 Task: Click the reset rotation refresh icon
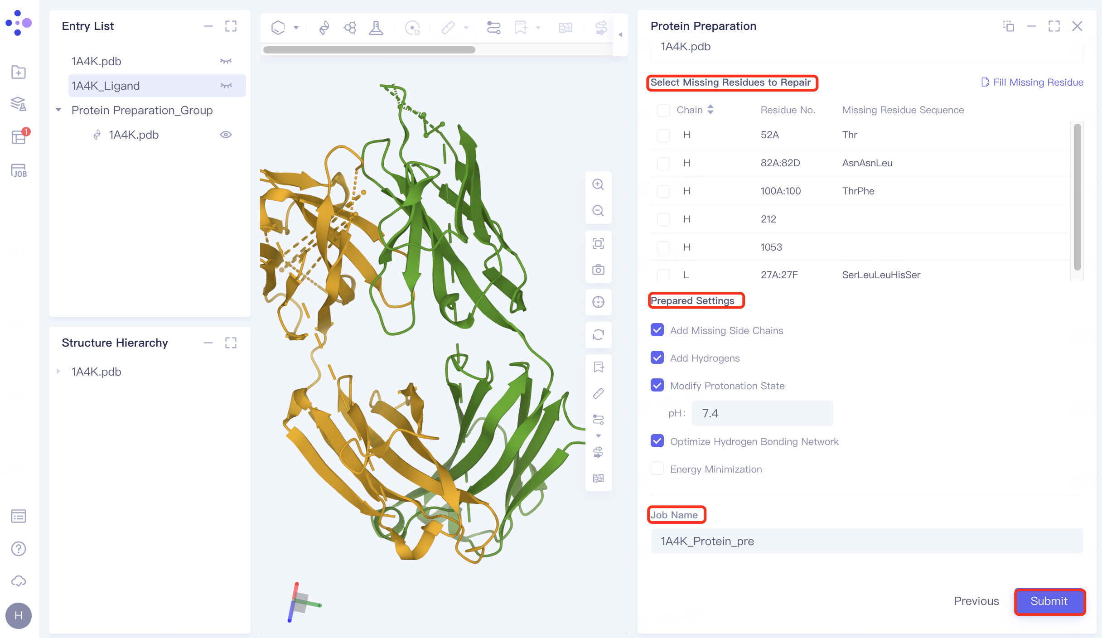[598, 335]
